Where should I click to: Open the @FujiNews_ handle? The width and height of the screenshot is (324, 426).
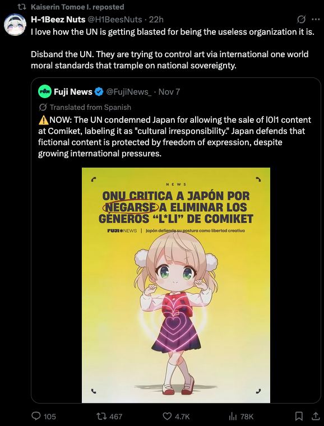129,92
